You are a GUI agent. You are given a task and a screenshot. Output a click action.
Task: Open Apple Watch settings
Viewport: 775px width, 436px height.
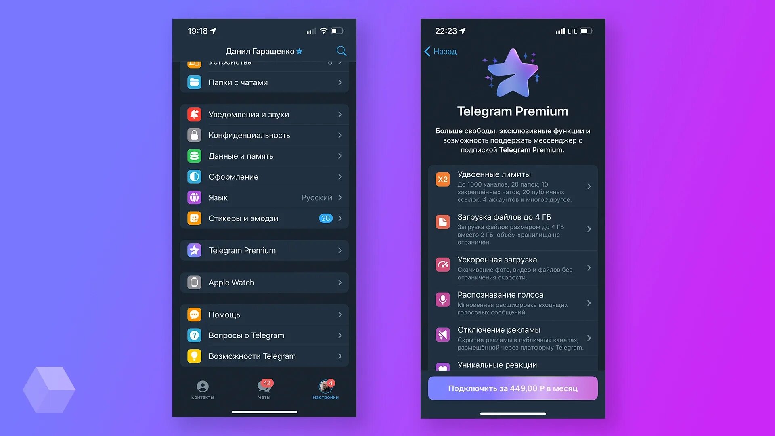[266, 282]
